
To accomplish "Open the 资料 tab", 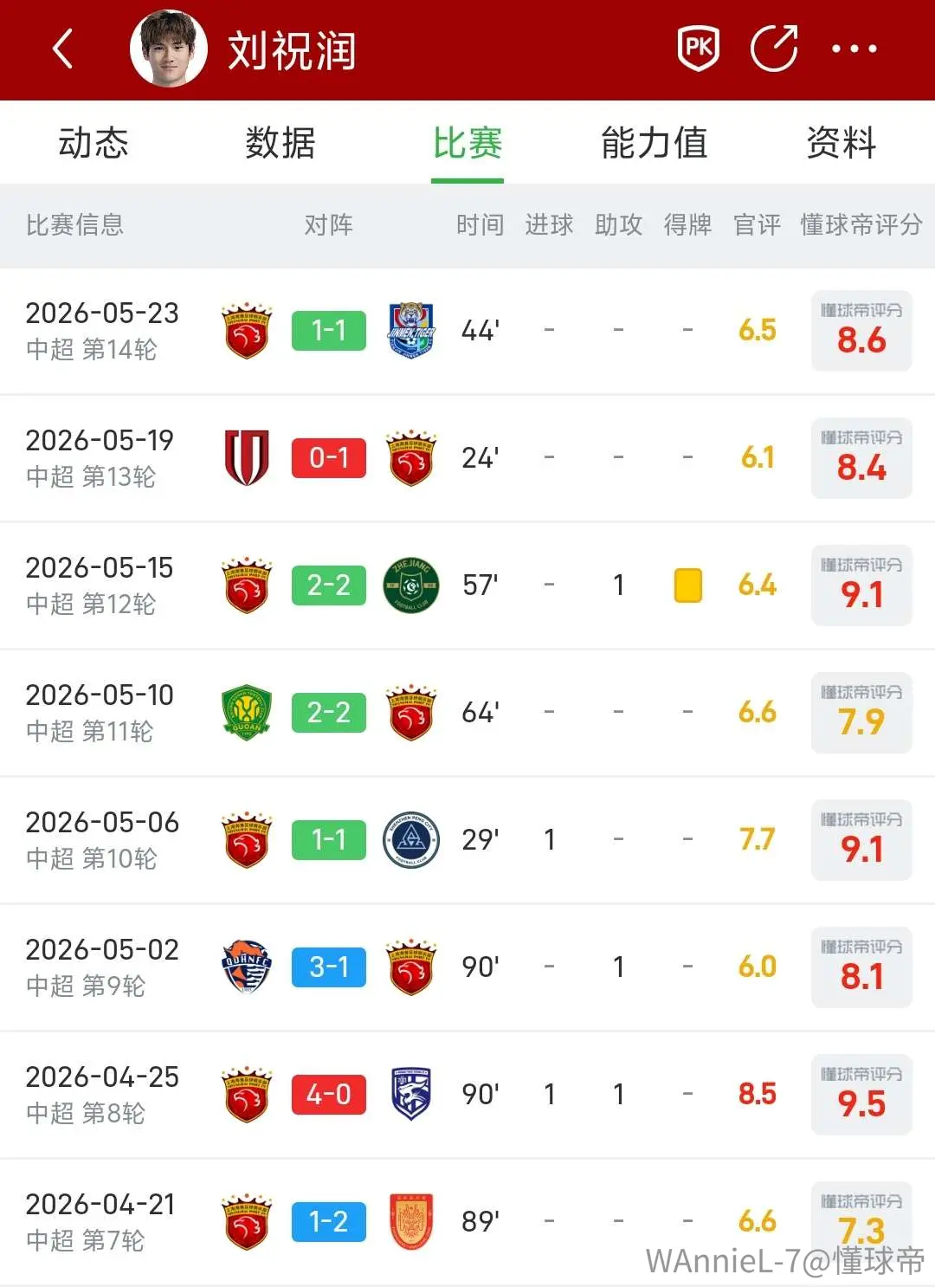I will point(841,143).
